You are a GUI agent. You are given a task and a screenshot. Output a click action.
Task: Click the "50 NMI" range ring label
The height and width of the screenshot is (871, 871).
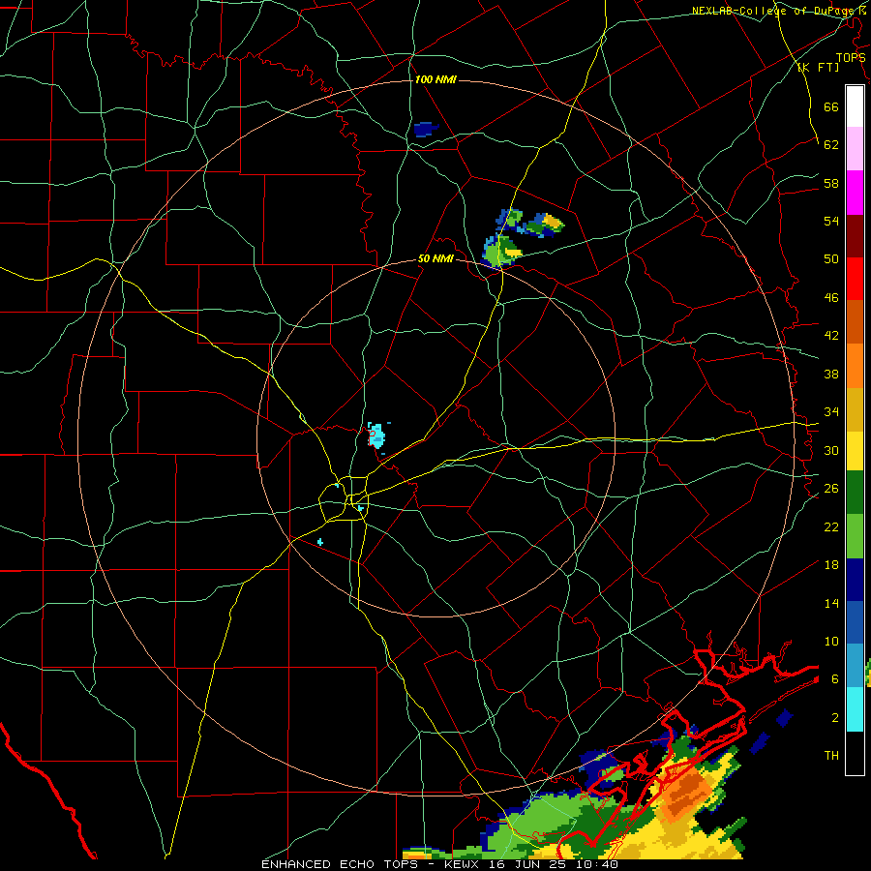pos(435,259)
